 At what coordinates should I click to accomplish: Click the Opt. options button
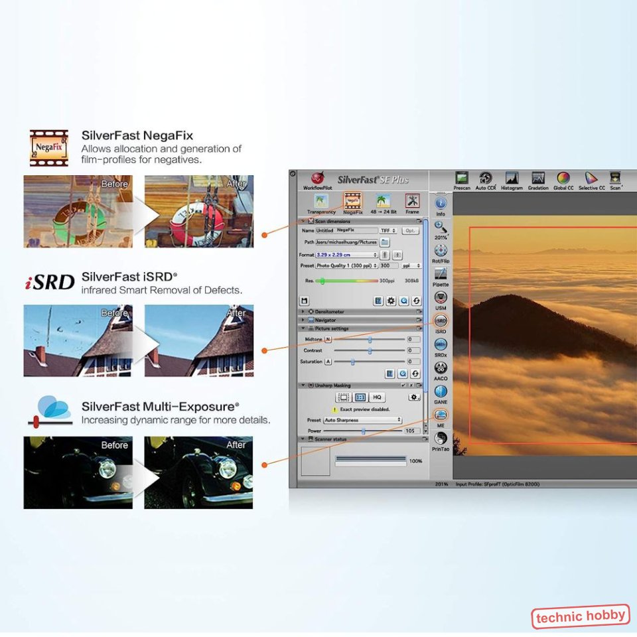pos(411,230)
